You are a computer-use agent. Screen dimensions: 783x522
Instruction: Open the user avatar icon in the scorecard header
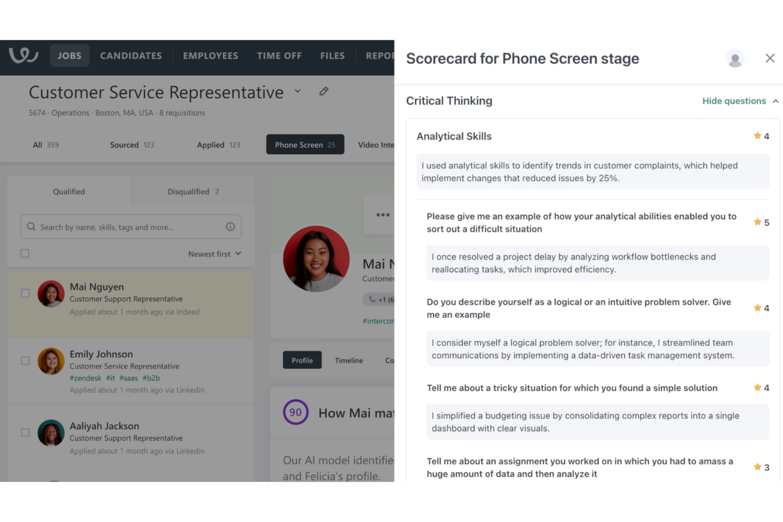(735, 58)
